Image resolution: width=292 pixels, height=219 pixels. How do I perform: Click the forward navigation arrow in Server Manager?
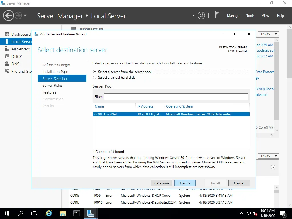[18, 15]
